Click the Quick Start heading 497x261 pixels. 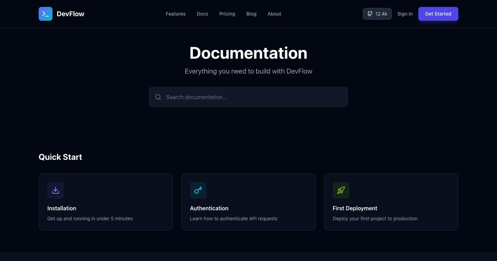60,157
